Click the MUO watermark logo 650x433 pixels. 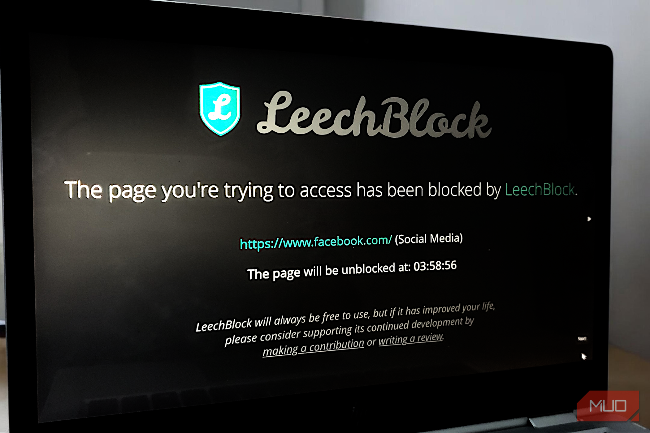coord(608,405)
